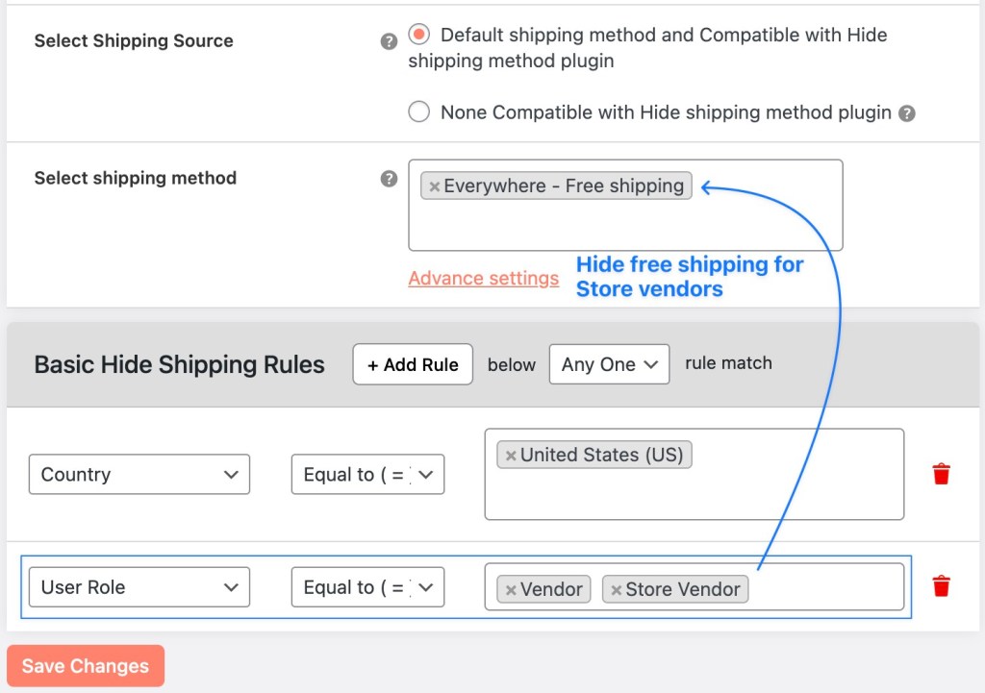Remove the 'Store Vendor' tag
Image resolution: width=985 pixels, height=693 pixels.
[x=617, y=588]
